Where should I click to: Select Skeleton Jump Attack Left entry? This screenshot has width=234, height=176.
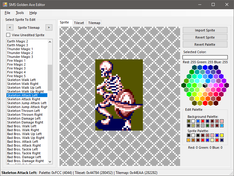(27, 103)
